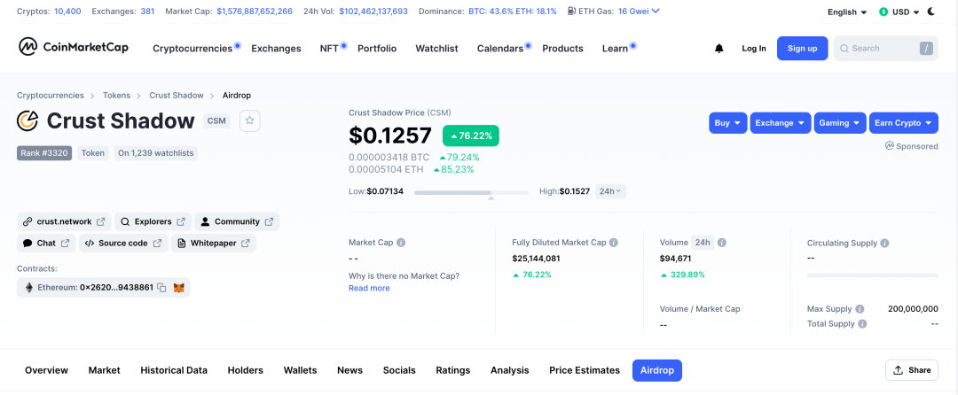This screenshot has height=395, width=958.
Task: Open the NFT menu
Action: coord(329,49)
